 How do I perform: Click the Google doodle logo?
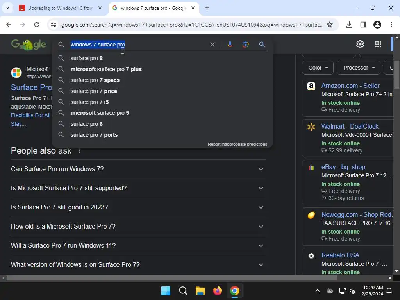point(29,45)
